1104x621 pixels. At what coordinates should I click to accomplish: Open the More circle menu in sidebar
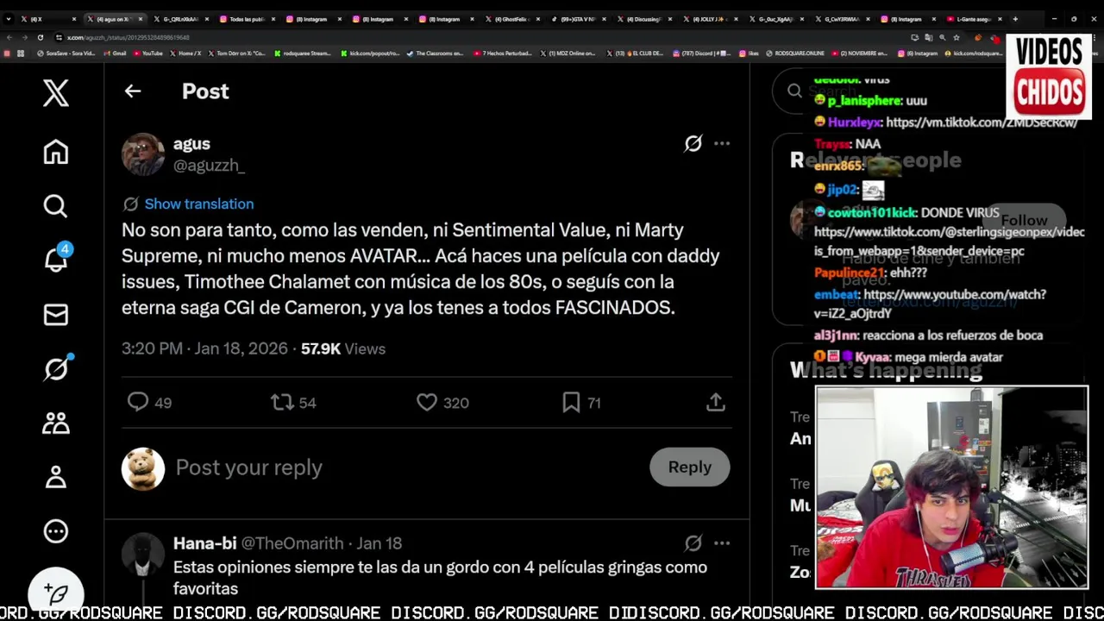(56, 531)
